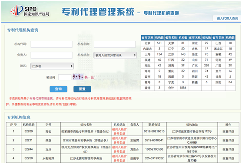Click 上海 in the province table
This screenshot has width=242, height=164.
[x=147, y=54]
